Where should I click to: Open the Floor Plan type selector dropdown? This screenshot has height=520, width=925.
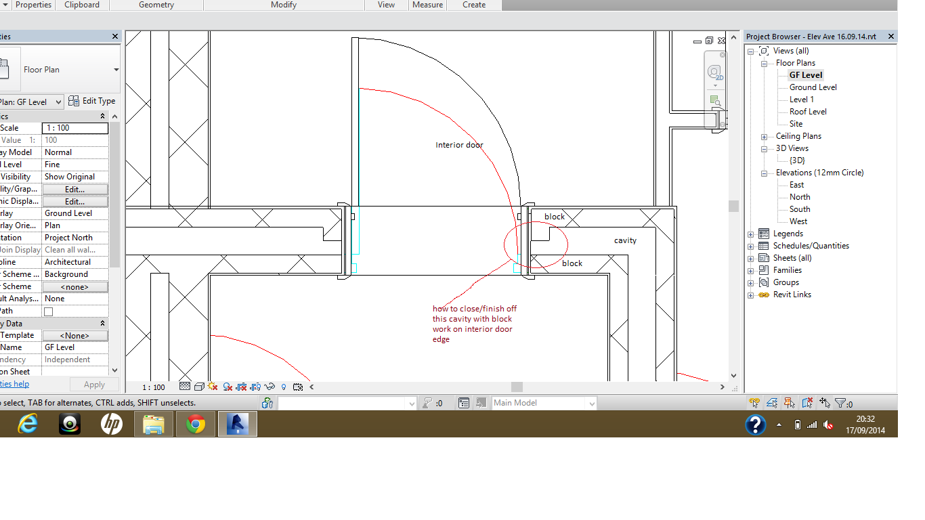coord(116,70)
